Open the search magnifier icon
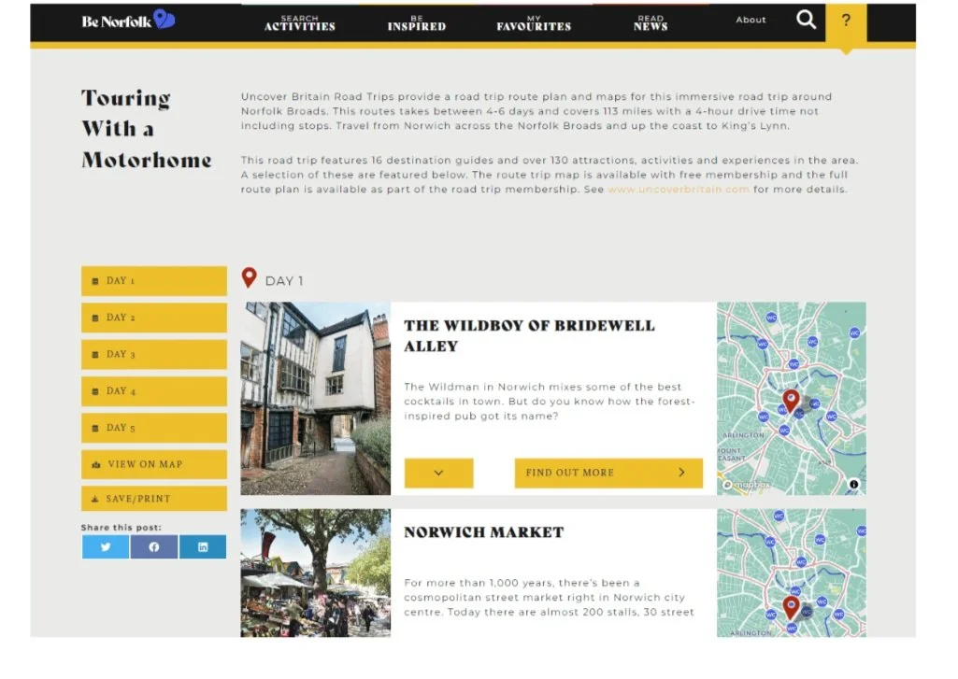 (806, 20)
